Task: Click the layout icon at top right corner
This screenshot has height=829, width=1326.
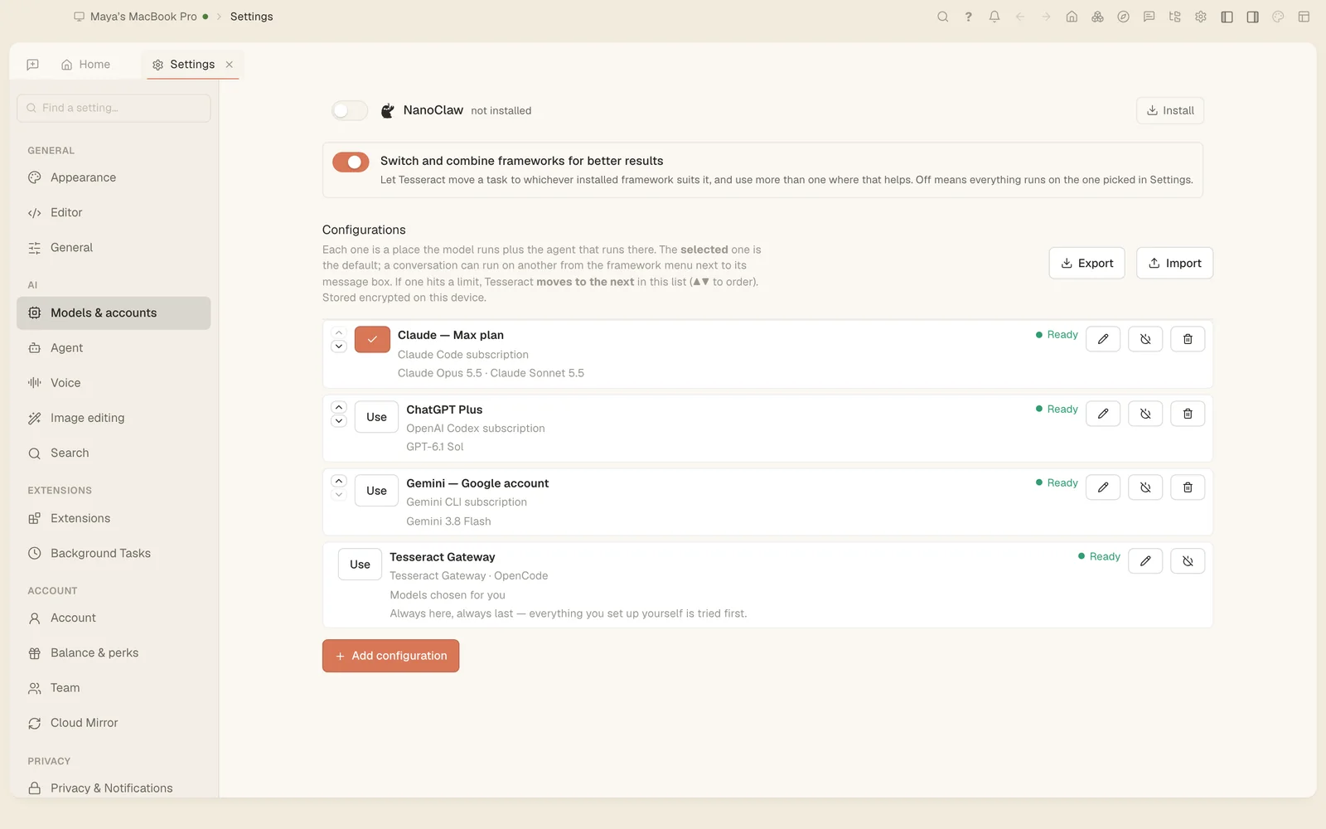Action: point(1304,17)
